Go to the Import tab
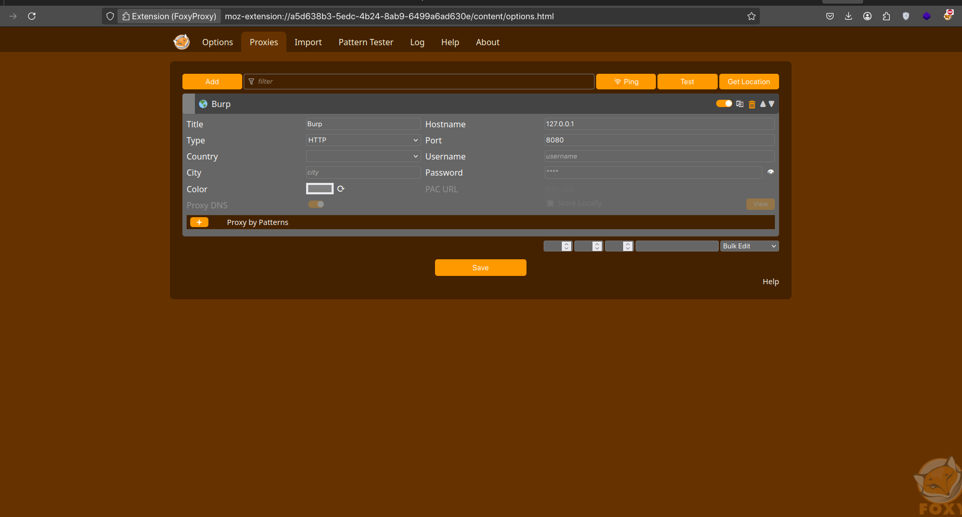The height and width of the screenshot is (517, 962). coord(308,42)
